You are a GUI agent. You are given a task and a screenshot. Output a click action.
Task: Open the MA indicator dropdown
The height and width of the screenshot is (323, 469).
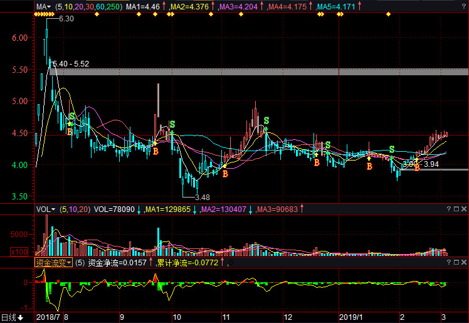[x=44, y=7]
